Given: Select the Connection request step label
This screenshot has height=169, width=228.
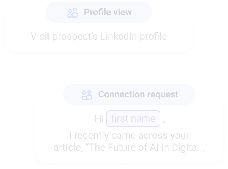Looking at the screenshot, I should [138, 94].
